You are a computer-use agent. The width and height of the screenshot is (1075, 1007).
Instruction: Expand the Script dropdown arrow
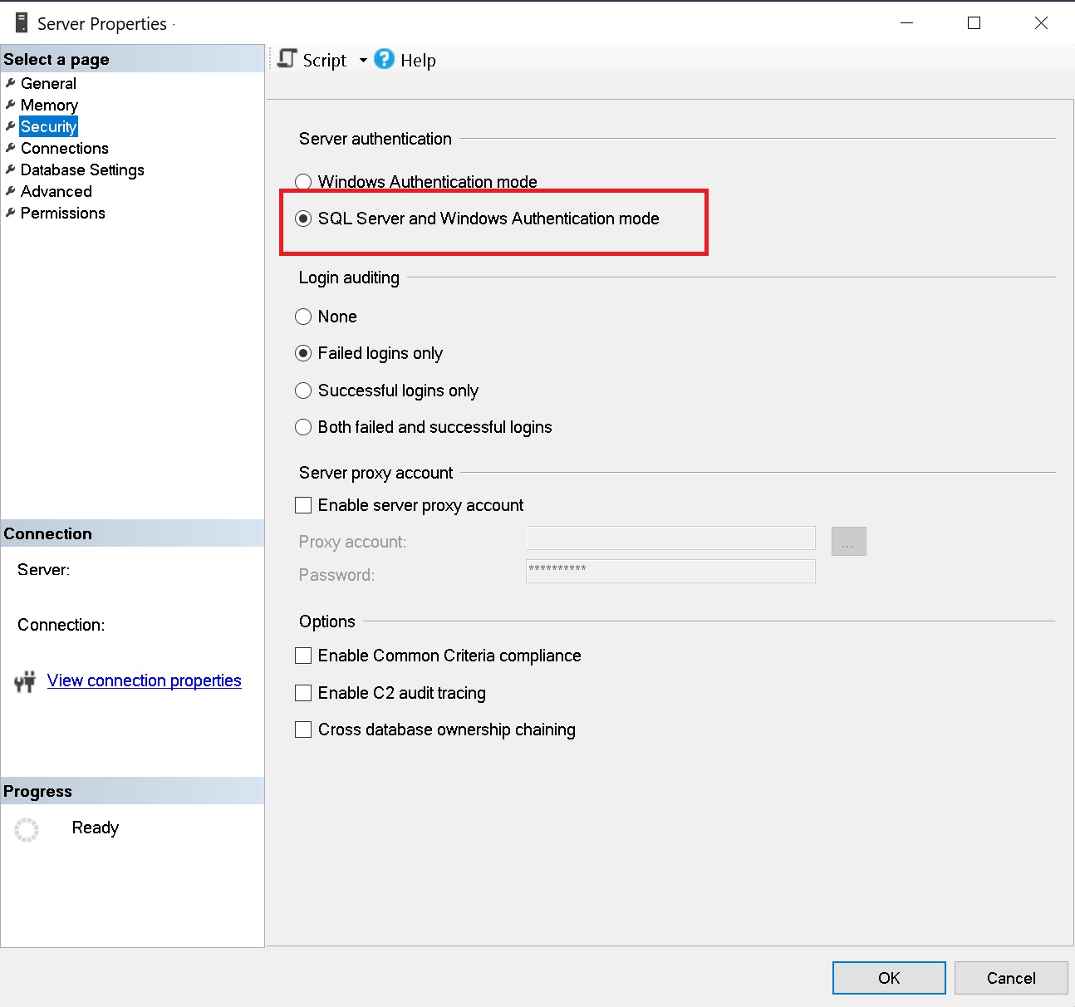coord(363,61)
